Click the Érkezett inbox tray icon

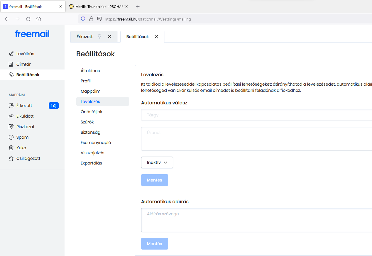coord(11,106)
